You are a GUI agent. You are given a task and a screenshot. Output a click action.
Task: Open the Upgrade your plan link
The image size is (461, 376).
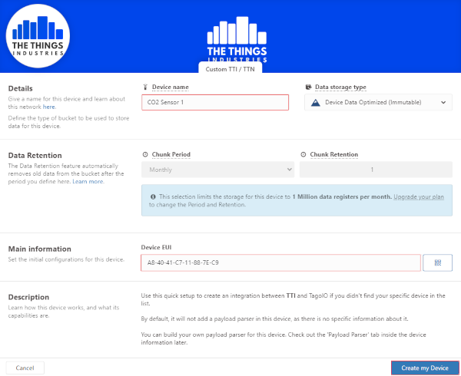[x=419, y=196]
